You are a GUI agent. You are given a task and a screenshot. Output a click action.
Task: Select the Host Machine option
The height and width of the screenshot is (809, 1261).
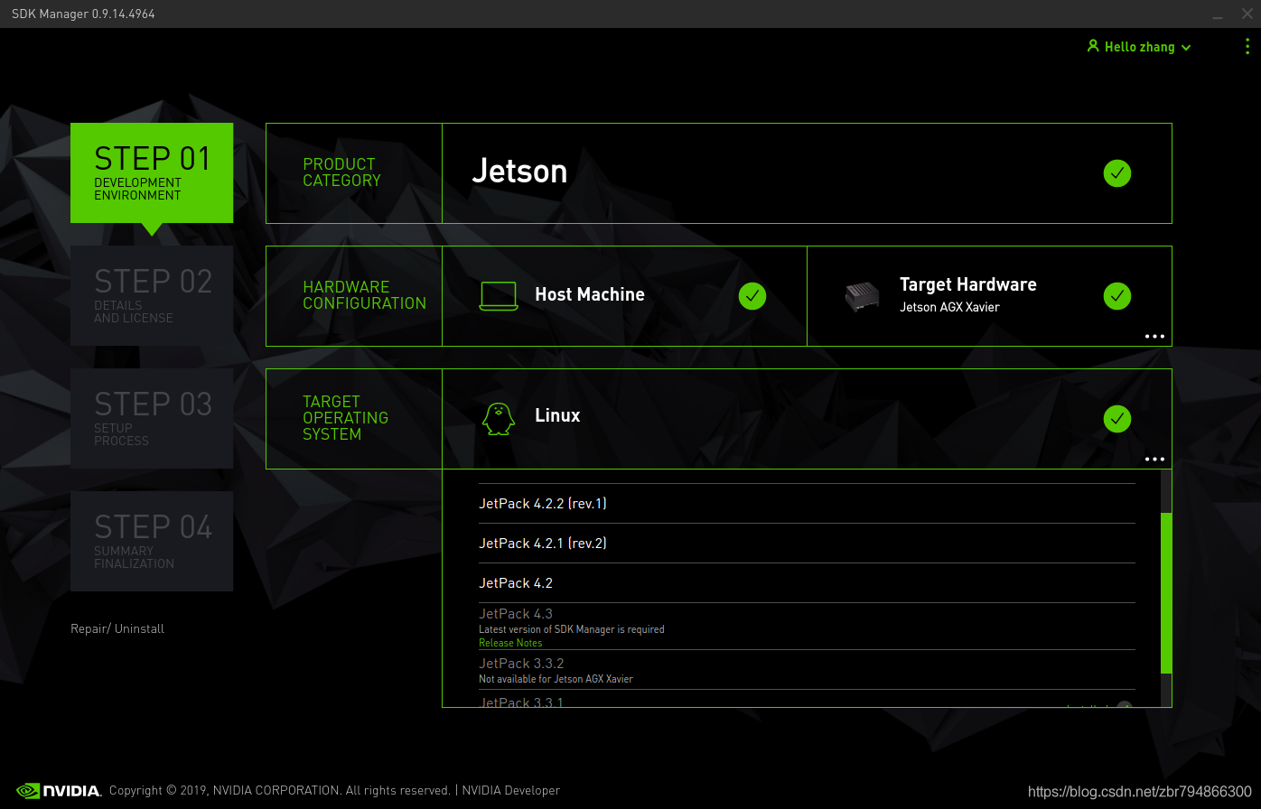(x=624, y=296)
